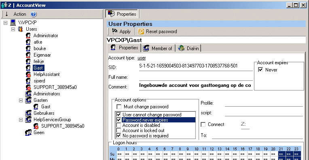The image size is (309, 160).
Task: Click the Administrator user icon
Action: pos(28,36)
